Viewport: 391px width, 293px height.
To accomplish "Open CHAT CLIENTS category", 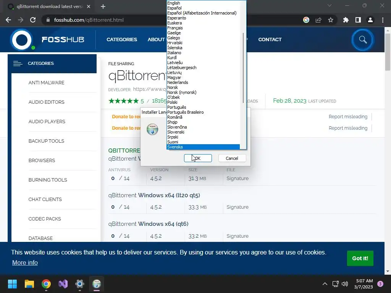I will click(x=45, y=199).
